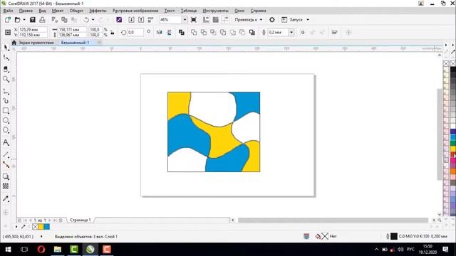Viewport: 456px width, 256px height.
Task: Select the Shape tool
Action: click(6, 58)
